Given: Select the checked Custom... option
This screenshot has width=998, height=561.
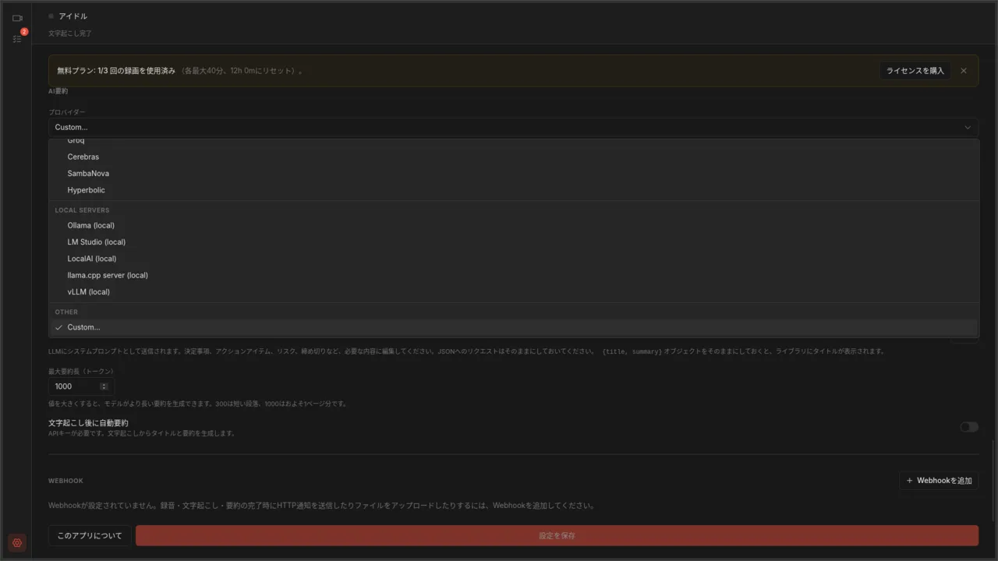Looking at the screenshot, I should pyautogui.click(x=513, y=327).
